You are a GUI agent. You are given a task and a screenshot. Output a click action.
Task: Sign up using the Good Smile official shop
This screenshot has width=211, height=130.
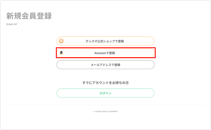[x=105, y=41]
